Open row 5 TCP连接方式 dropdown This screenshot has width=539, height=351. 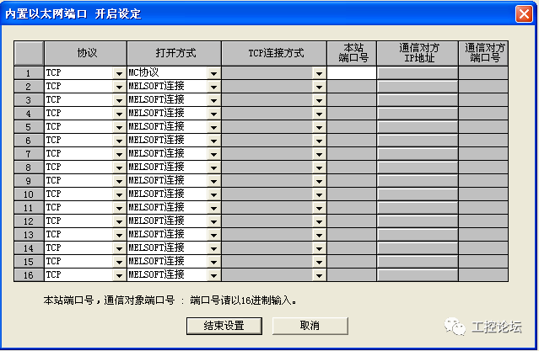(319, 127)
